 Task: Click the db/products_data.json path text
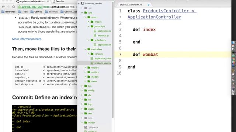click(x=61, y=74)
